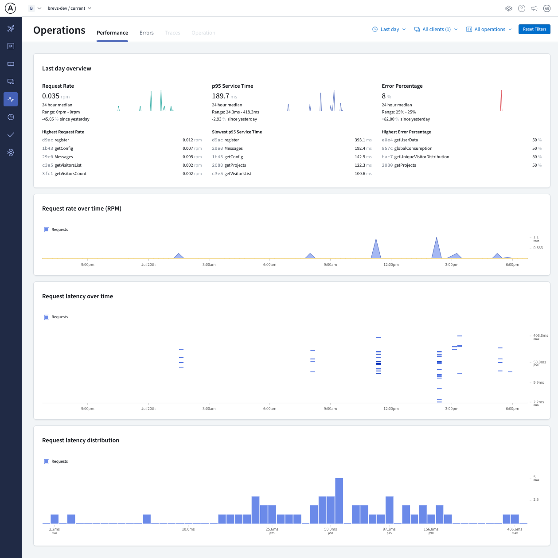Click the Reset Filters button

tap(534, 29)
